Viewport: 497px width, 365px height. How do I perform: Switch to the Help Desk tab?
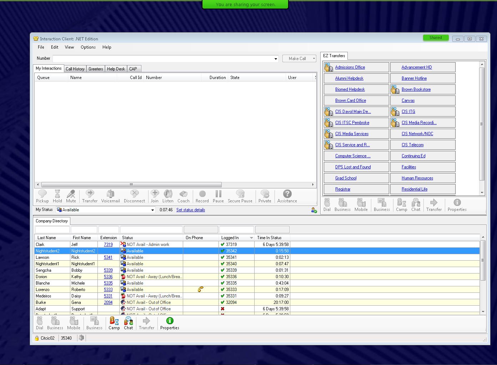tap(116, 69)
